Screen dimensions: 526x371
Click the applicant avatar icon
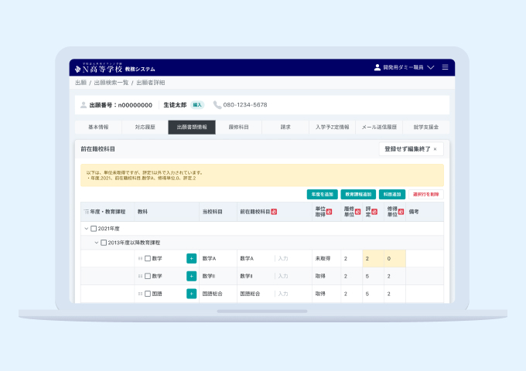pos(84,105)
